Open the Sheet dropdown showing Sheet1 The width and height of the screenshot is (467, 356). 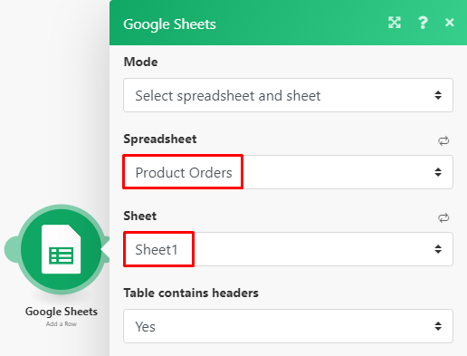point(288,249)
